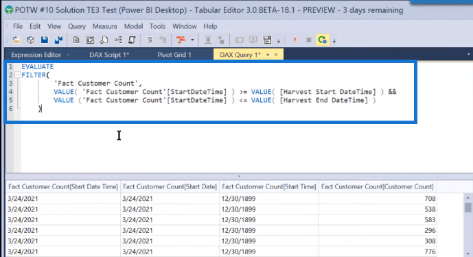The height and width of the screenshot is (257, 473).
Task: Open the Model menu
Action: 133,26
